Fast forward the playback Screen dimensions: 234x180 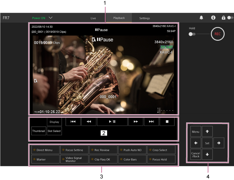[136, 122]
